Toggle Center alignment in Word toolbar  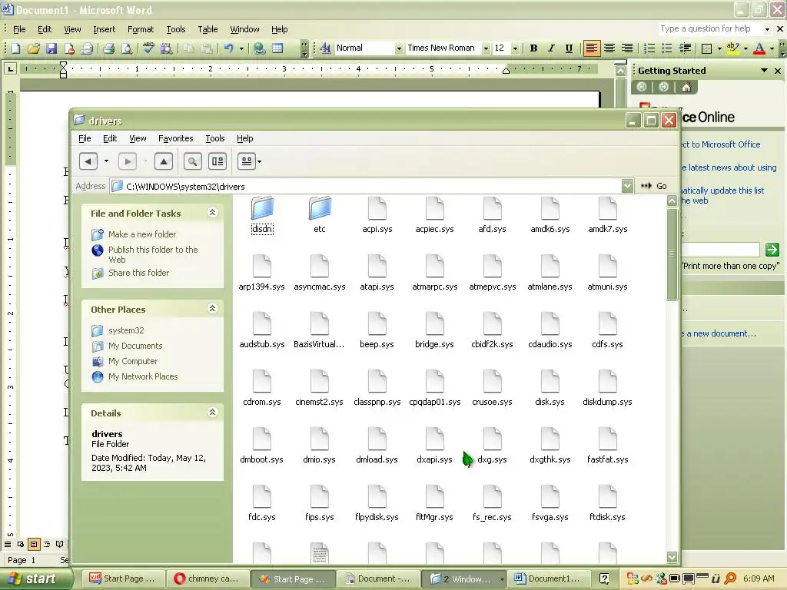coord(609,48)
